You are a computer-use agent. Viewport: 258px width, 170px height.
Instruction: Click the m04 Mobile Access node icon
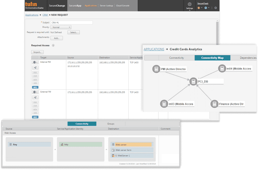222,69
